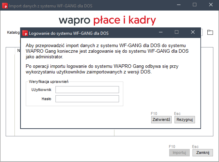Click the Weryfikacja uprawnień group label
This screenshot has height=162, width=219.
49,82
